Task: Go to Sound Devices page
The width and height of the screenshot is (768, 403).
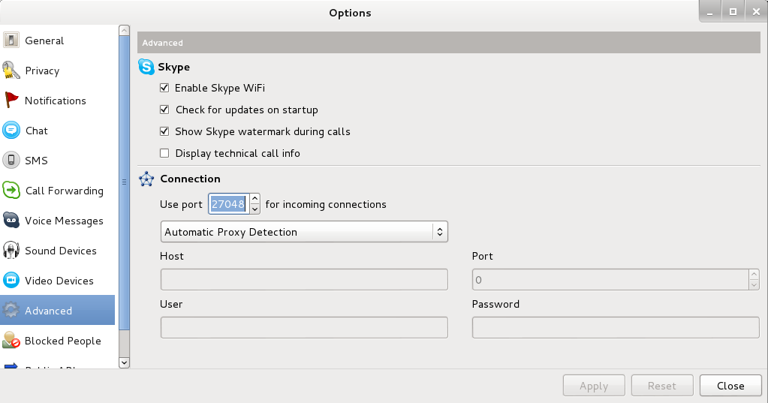Action: pyautogui.click(x=58, y=250)
